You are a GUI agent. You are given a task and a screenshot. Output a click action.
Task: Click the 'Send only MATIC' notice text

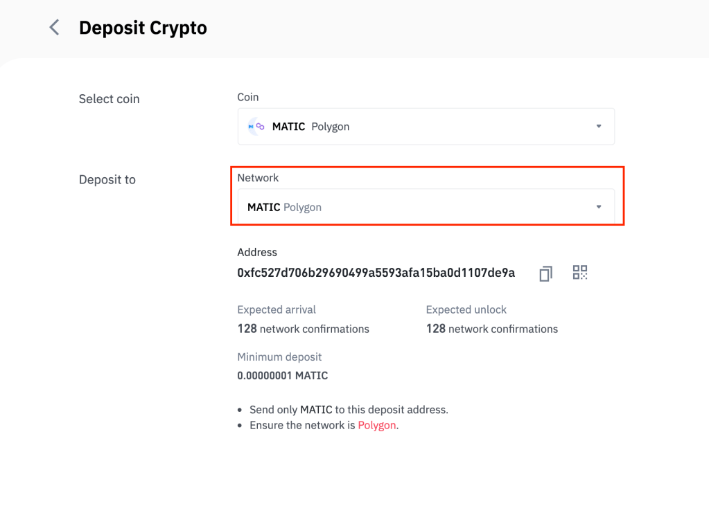pos(349,410)
